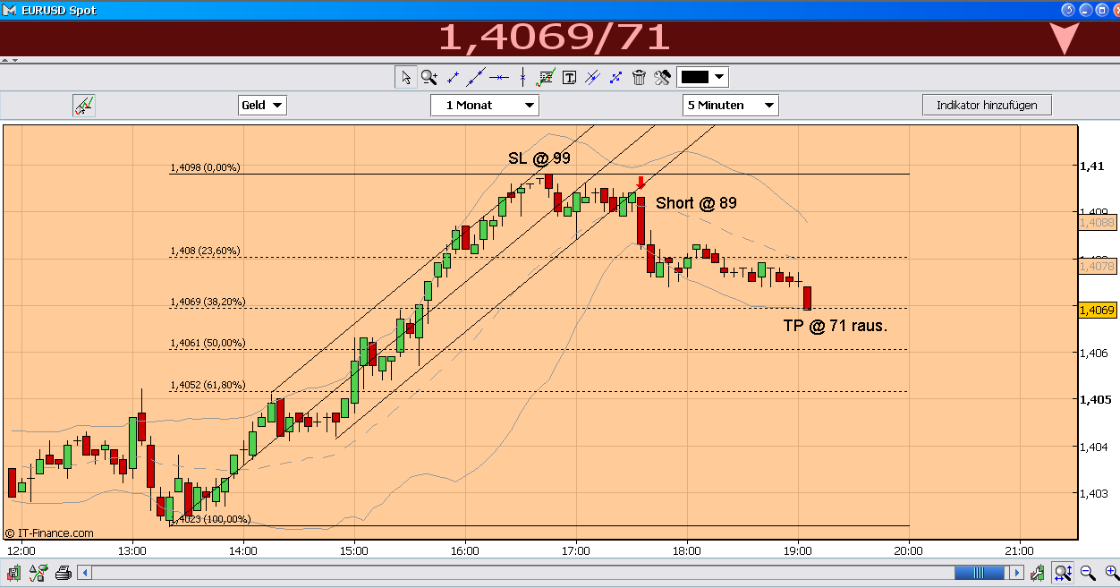Click the 1,4078 price tag on axis

1096,266
